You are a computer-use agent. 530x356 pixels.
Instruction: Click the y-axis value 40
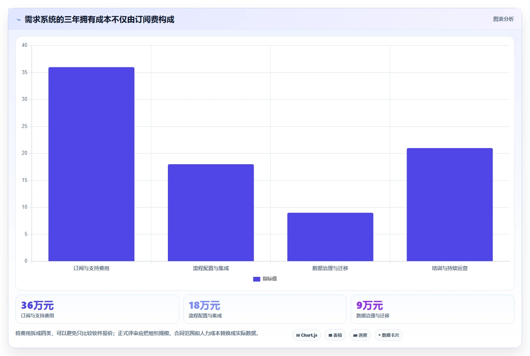click(x=24, y=45)
